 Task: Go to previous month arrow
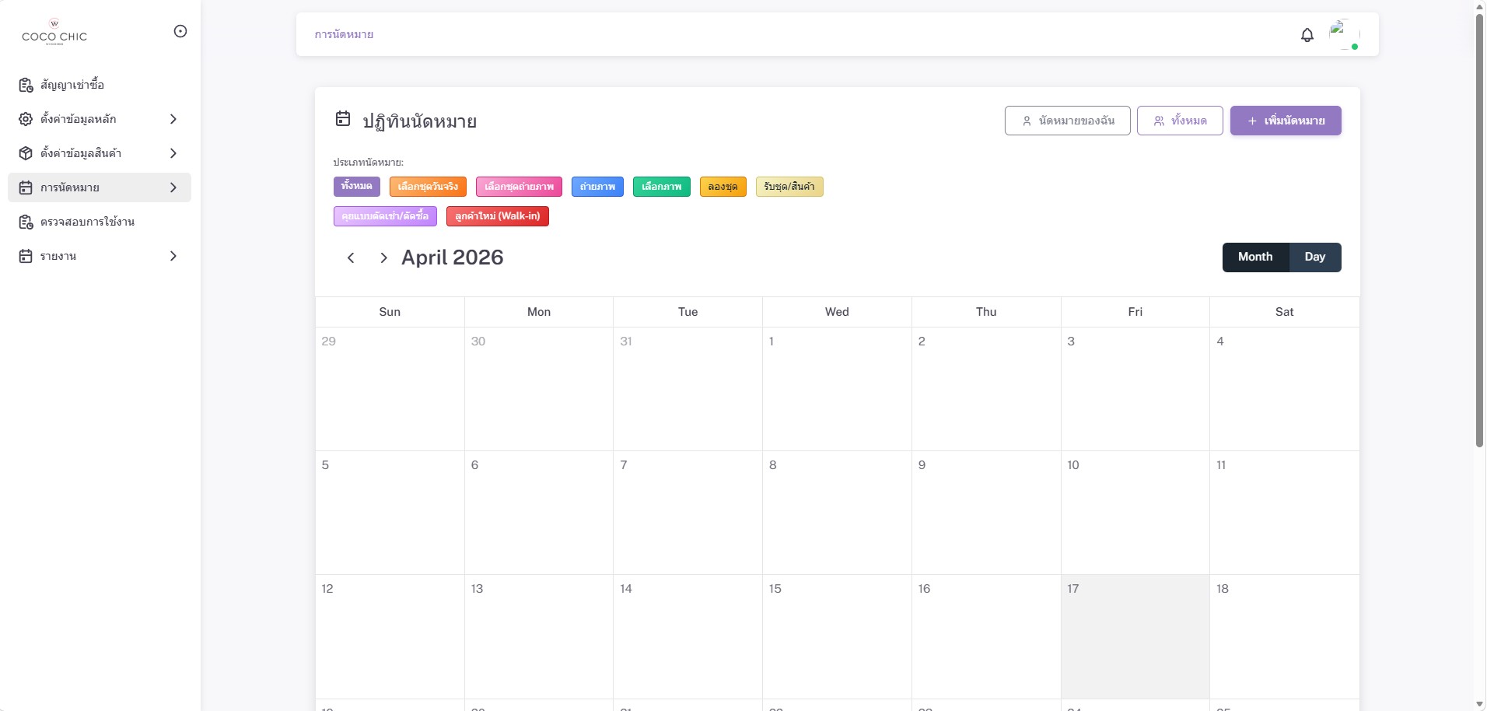pos(351,258)
